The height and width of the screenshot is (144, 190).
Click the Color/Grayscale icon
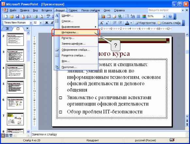144,16
